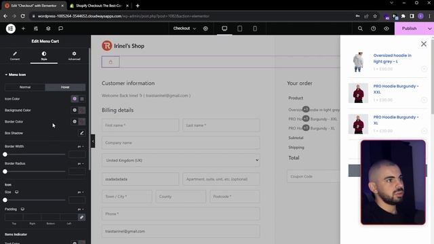Image resolution: width=434 pixels, height=244 pixels.
Task: Click the Border Width value field
Action: pos(77,155)
